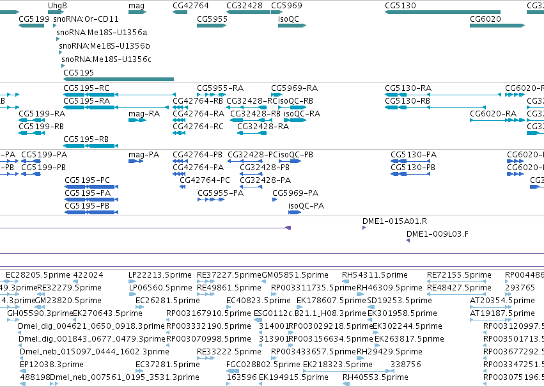Select protein CG5195-PC
The height and width of the screenshot is (387, 544).
pyautogui.click(x=91, y=187)
